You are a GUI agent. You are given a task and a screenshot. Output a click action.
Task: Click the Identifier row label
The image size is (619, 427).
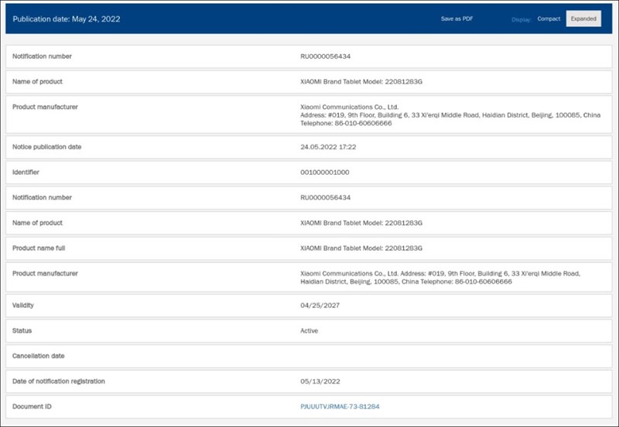pyautogui.click(x=26, y=173)
